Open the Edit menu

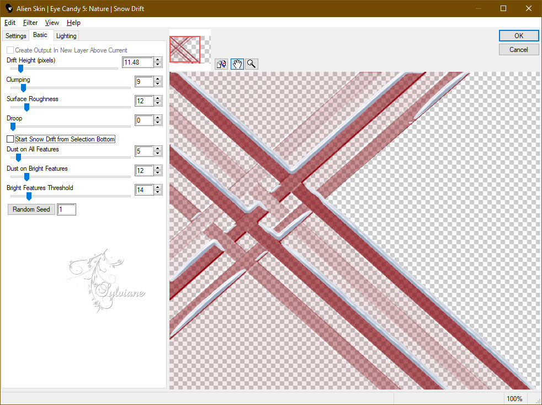click(10, 23)
